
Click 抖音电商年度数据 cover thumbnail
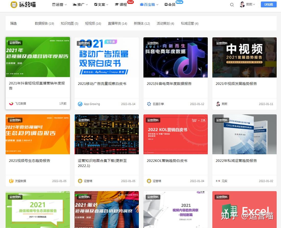point(176,57)
